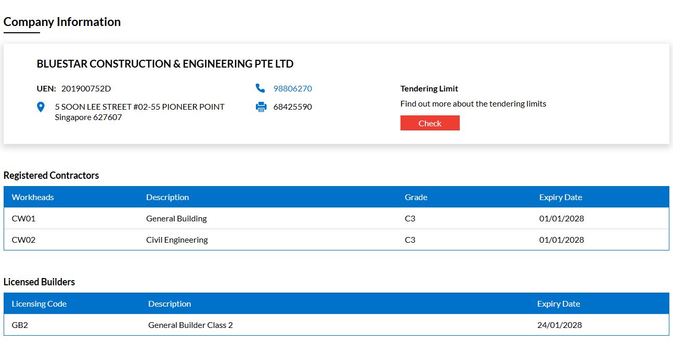Screen dimensions: 673x343
Task: Click the Tendering Limit heading
Action: click(x=429, y=88)
